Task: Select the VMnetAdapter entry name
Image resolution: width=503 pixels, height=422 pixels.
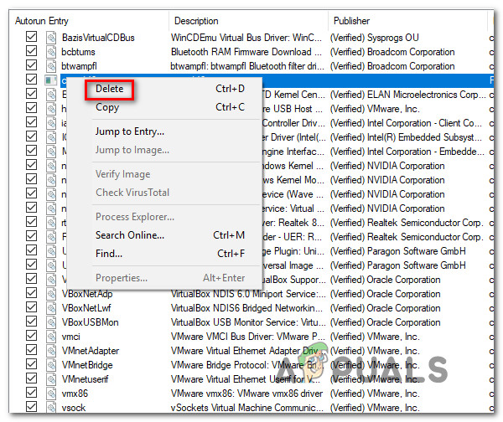Action: (x=91, y=351)
